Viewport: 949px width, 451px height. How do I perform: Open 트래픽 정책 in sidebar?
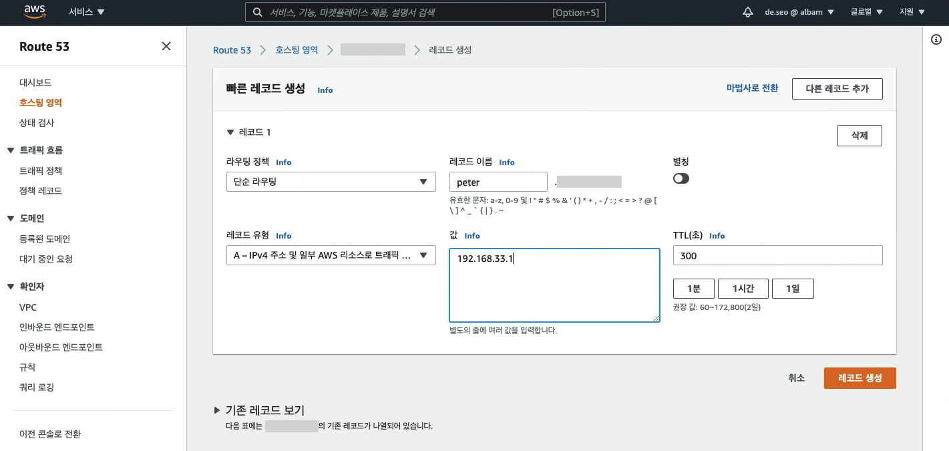41,171
